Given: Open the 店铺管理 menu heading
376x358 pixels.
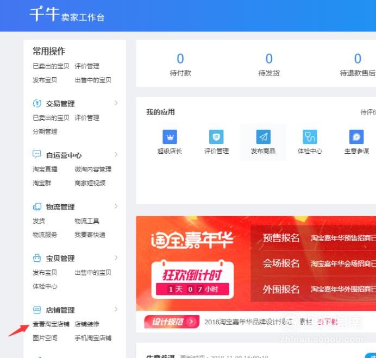Looking at the screenshot, I should (x=60, y=310).
